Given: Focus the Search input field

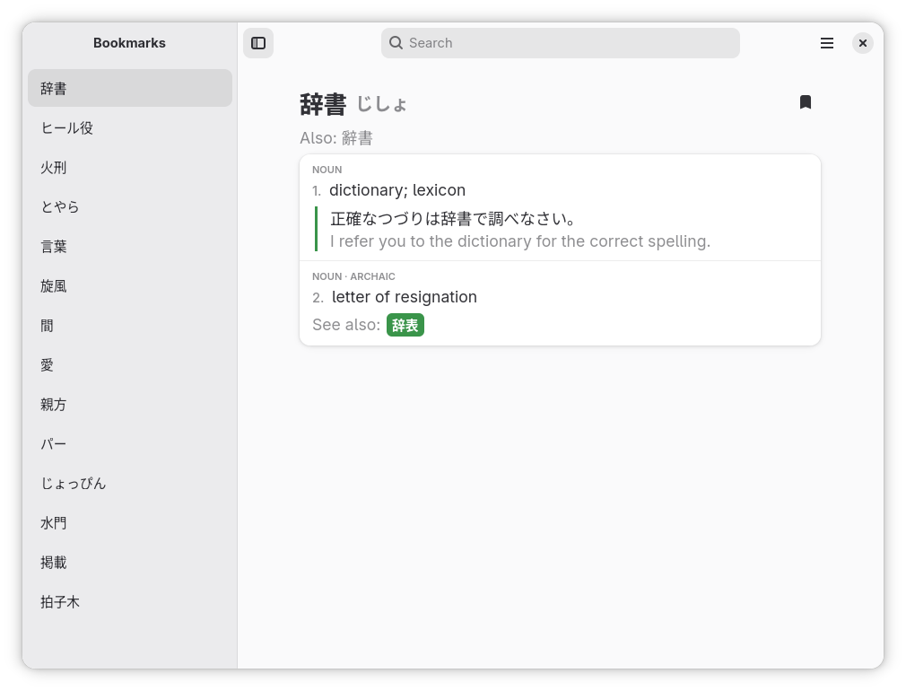Looking at the screenshot, I should 561,43.
